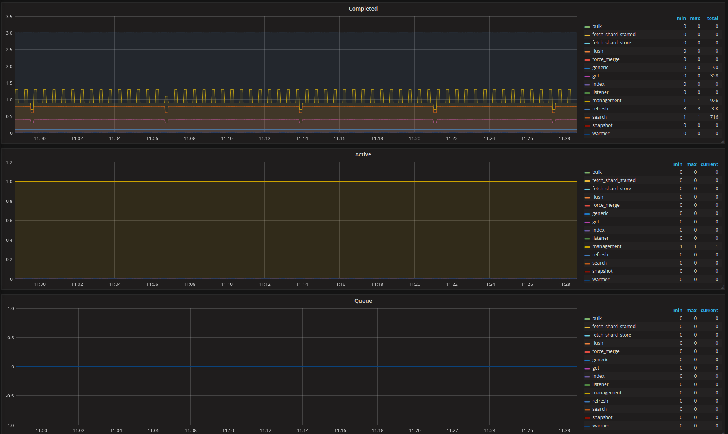Image resolution: width=728 pixels, height=434 pixels.
Task: Sort Completed legend by total column
Action: click(712, 18)
